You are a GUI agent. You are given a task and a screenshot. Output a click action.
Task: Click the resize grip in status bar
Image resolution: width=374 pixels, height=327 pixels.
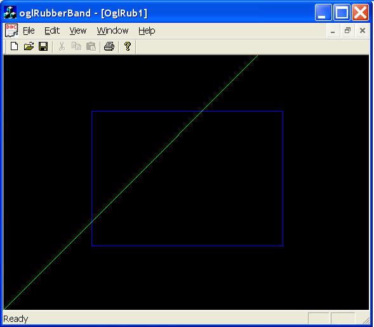pos(365,320)
